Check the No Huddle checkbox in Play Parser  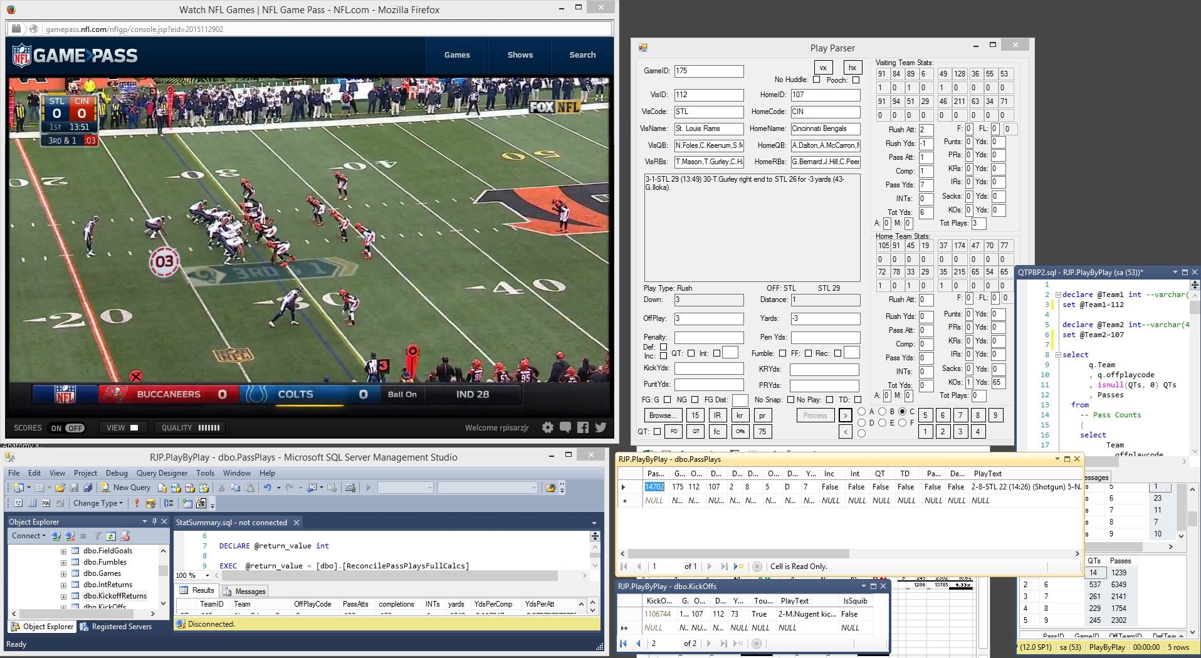(816, 80)
